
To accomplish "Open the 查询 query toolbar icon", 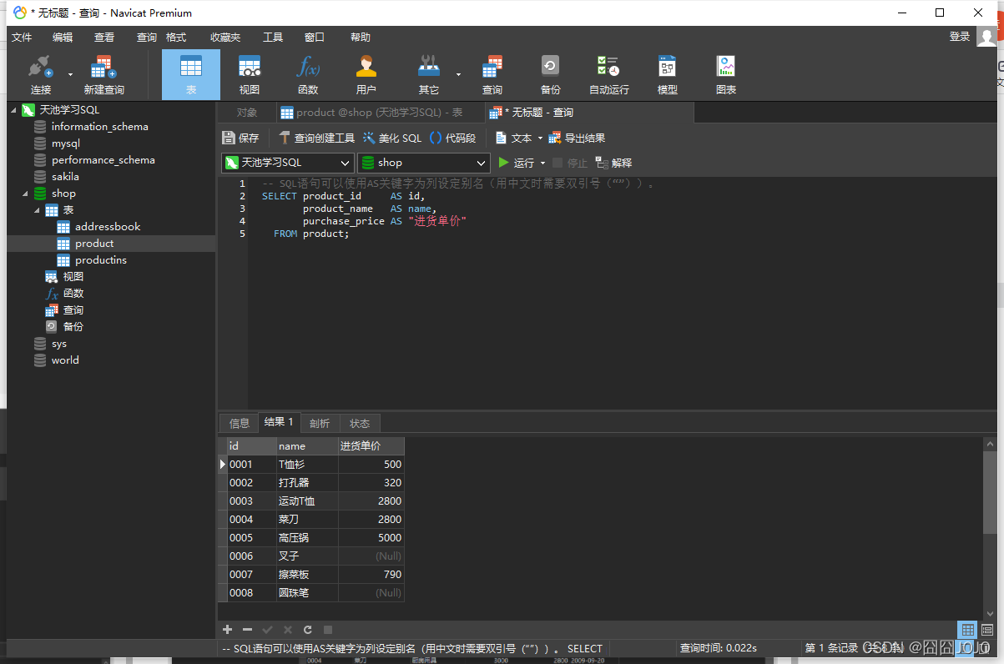I will (x=492, y=74).
